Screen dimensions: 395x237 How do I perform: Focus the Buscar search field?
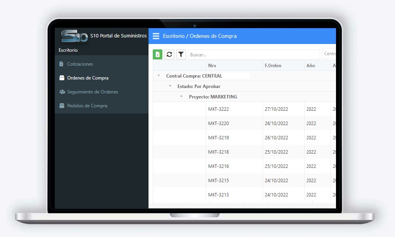[x=254, y=54]
